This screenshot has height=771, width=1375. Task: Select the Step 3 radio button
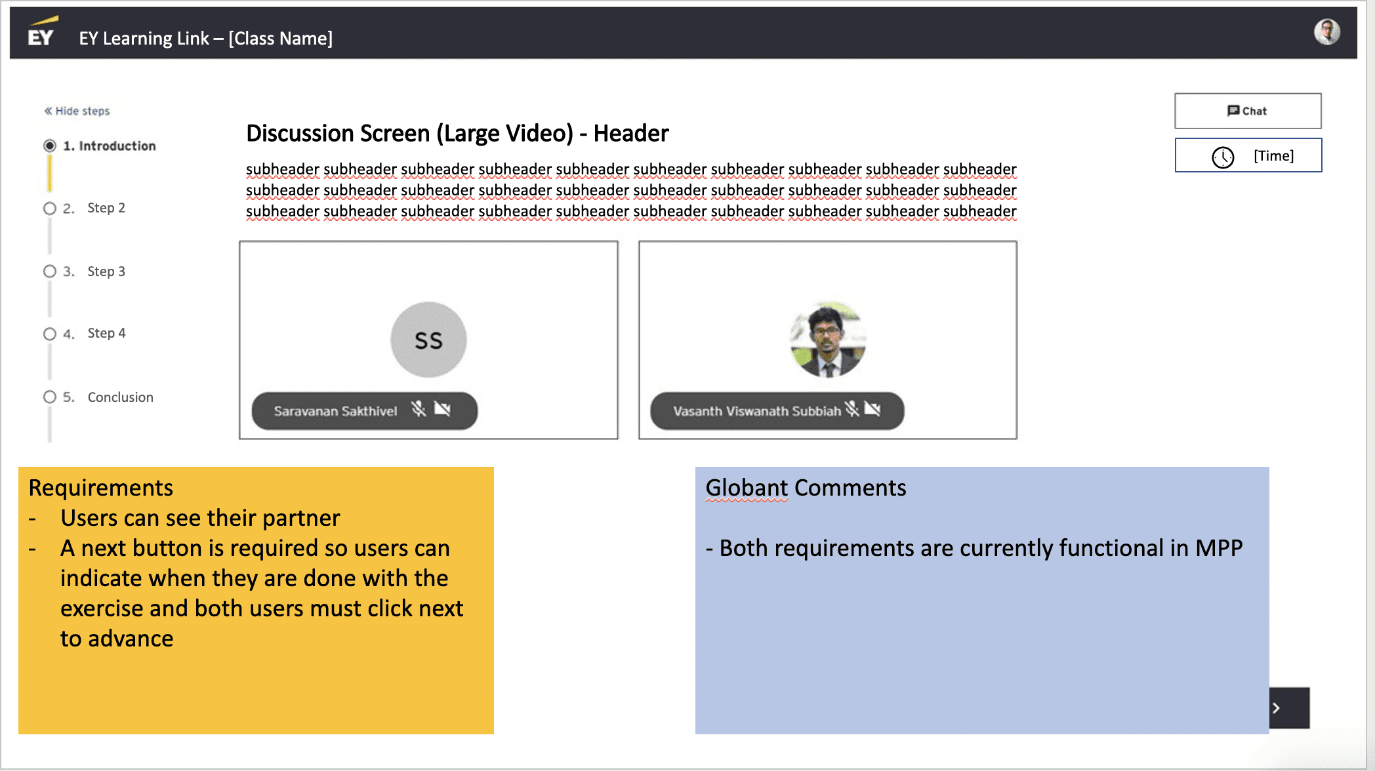(50, 271)
